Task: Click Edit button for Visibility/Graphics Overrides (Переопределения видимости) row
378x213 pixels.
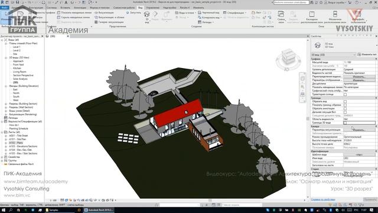Action: click(x=359, y=76)
